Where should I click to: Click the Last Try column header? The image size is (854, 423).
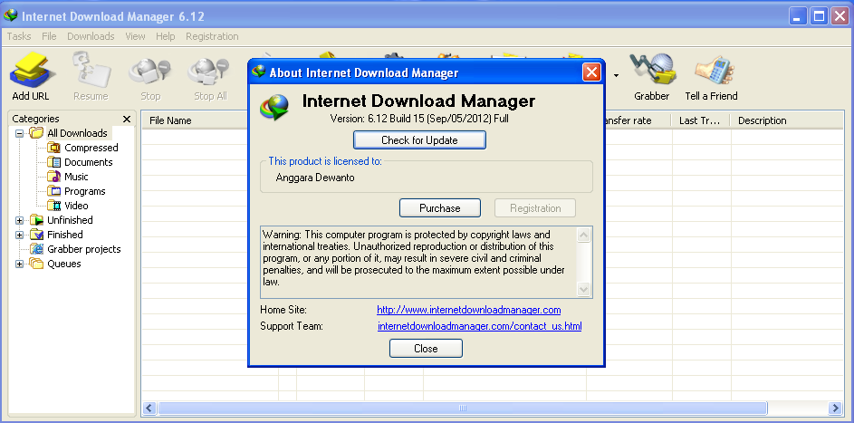coord(701,120)
